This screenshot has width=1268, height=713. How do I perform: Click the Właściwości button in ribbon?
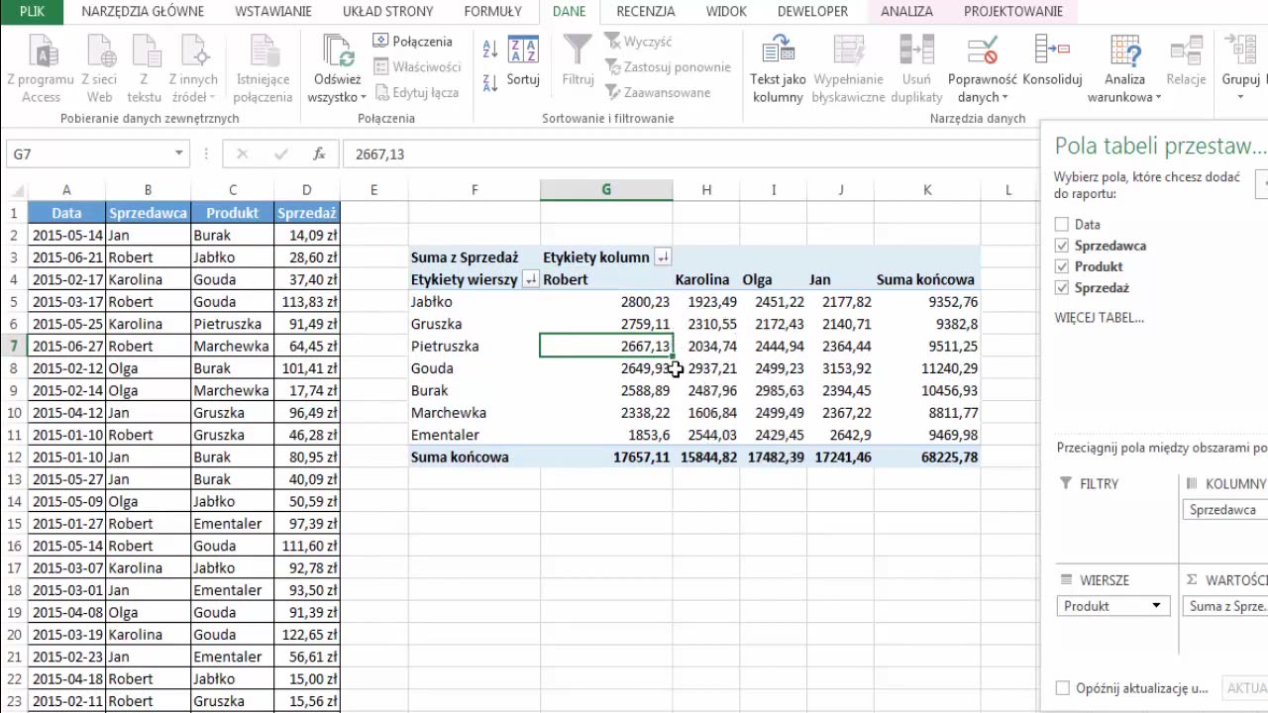tap(417, 67)
